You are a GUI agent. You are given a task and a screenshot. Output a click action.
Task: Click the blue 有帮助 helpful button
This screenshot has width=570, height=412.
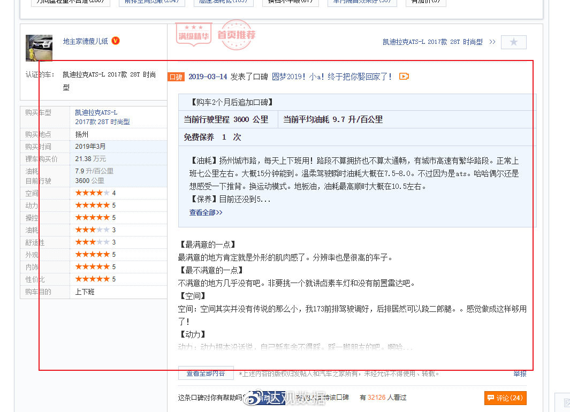coord(267,398)
